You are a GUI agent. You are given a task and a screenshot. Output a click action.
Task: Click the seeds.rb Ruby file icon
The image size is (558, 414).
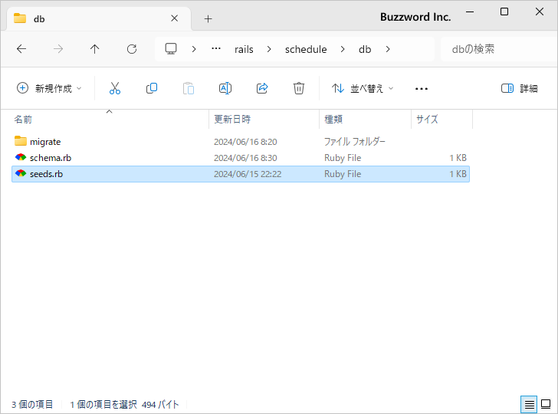click(x=21, y=173)
